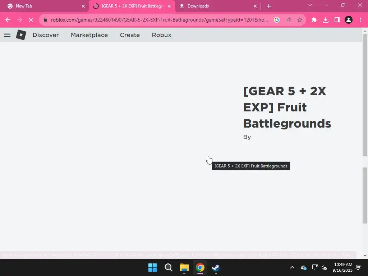Click the scrollbar down arrow
368x276 pixels.
365,256
